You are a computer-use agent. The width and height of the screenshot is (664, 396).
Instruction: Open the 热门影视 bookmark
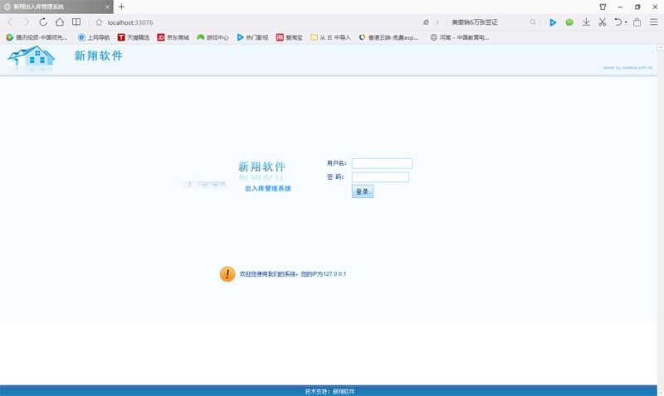pos(252,37)
